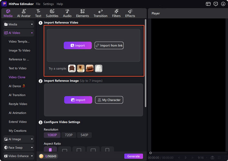Select the highlighted purple portrait aspect ratio
This screenshot has height=161, width=228.
[x=50, y=149]
